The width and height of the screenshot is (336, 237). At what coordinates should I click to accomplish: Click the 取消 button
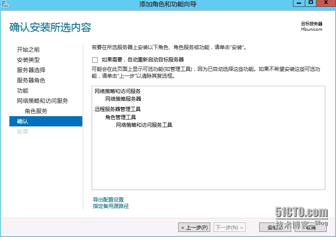310,227
